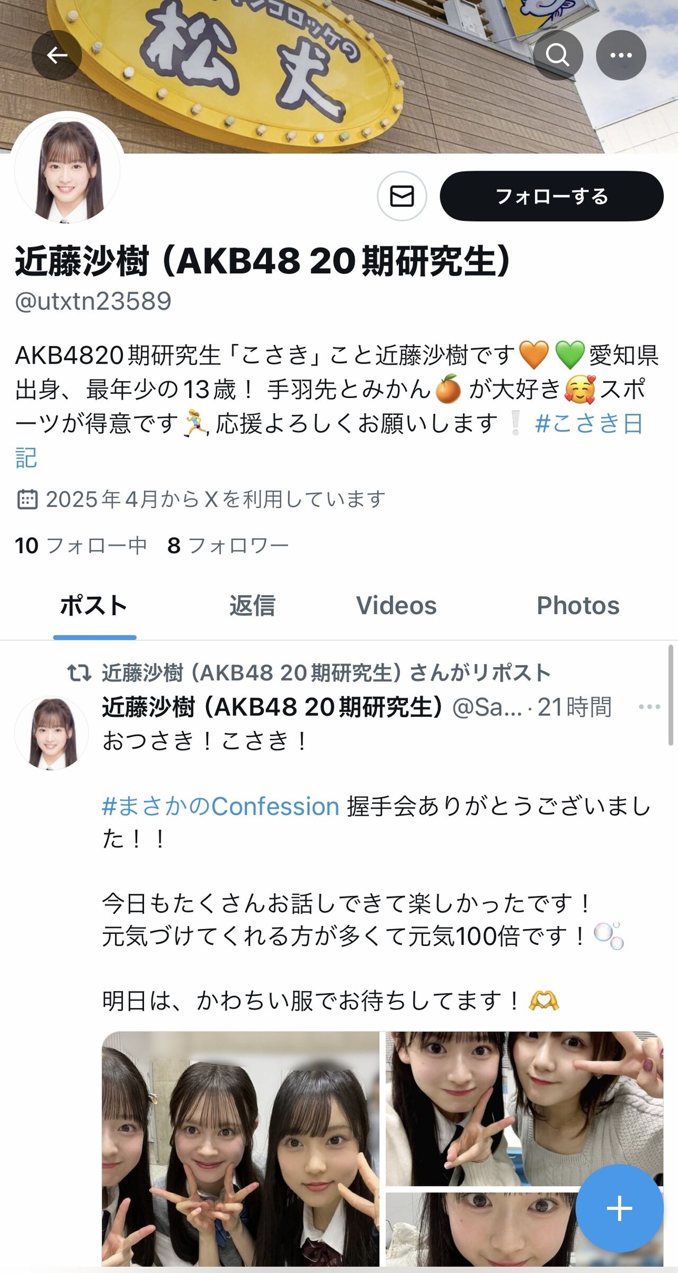This screenshot has height=1273, width=678.
Task: Switch to Videos tab
Action: tap(396, 606)
